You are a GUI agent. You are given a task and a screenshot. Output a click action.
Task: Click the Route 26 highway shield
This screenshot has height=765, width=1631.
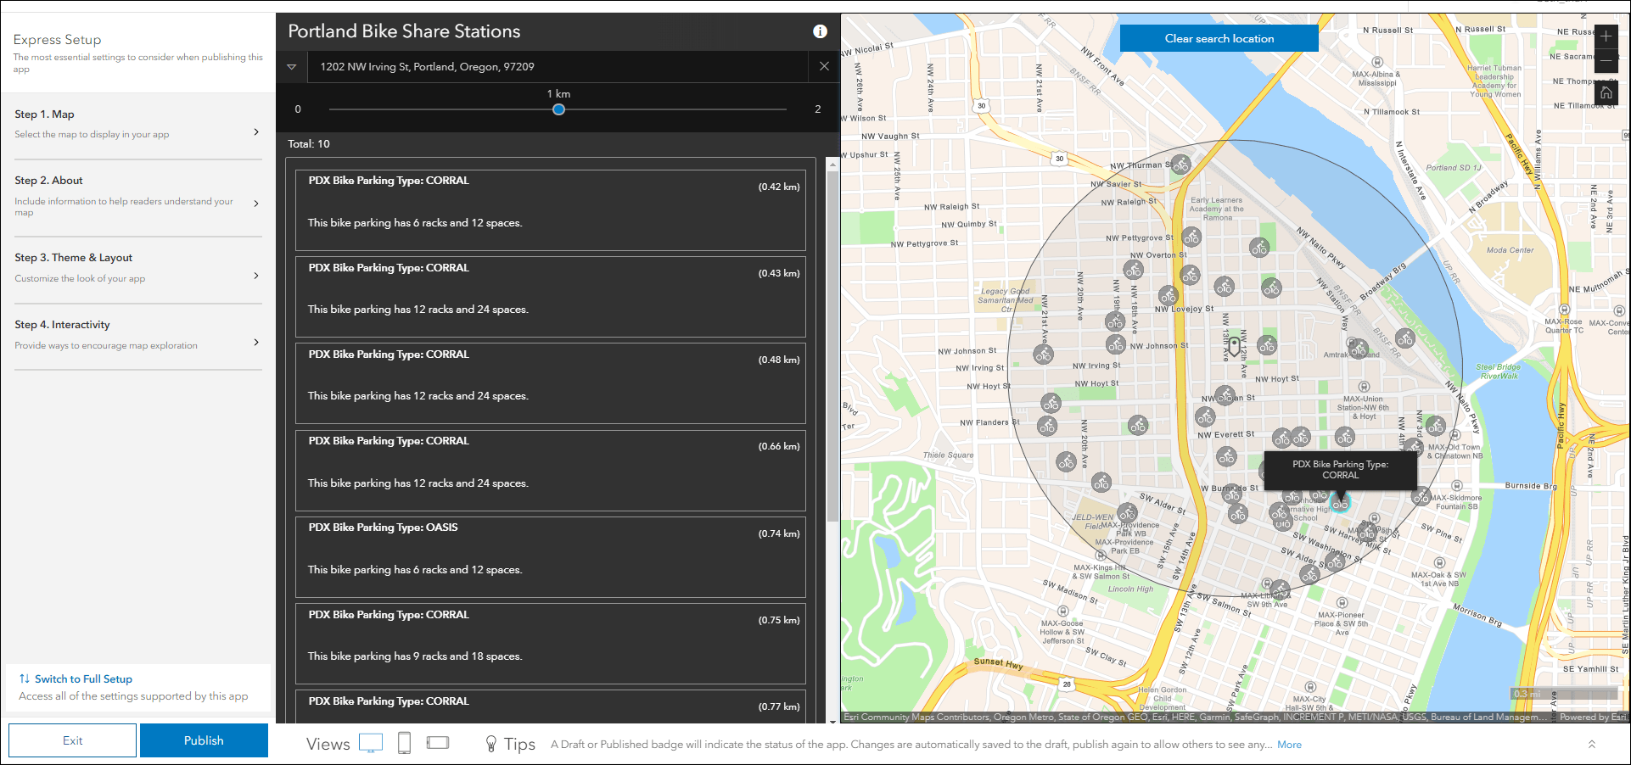click(1067, 684)
